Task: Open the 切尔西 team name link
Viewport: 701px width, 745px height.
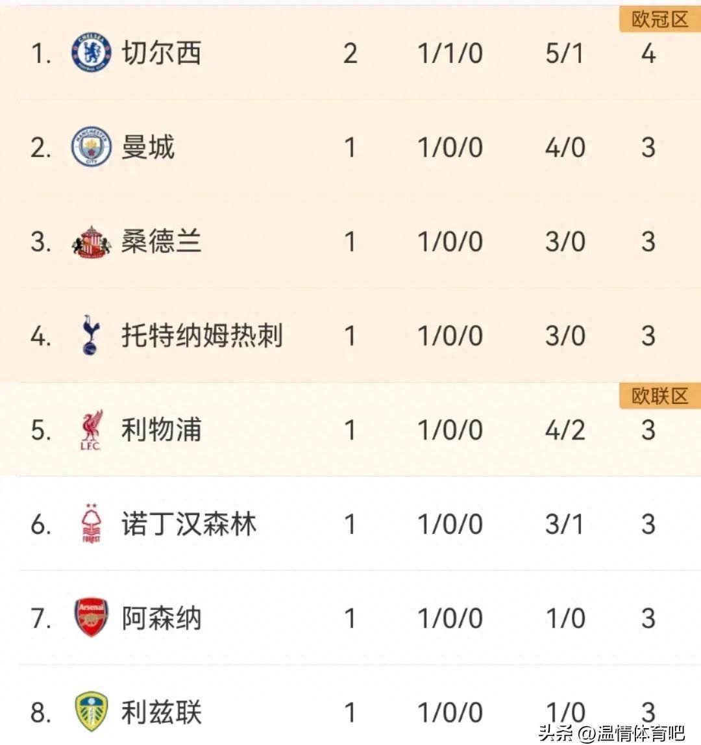Action: (x=162, y=53)
